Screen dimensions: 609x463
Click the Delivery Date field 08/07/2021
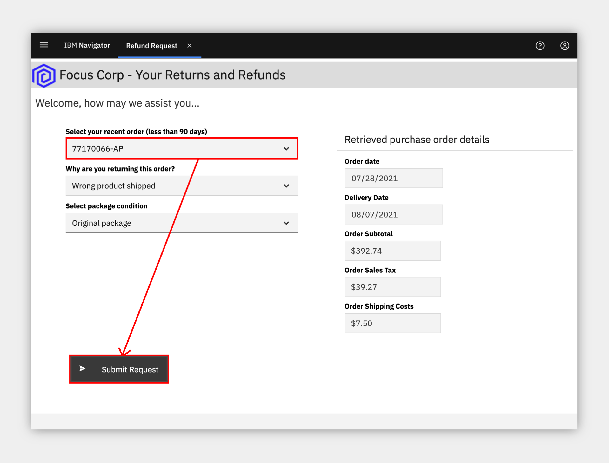point(393,214)
